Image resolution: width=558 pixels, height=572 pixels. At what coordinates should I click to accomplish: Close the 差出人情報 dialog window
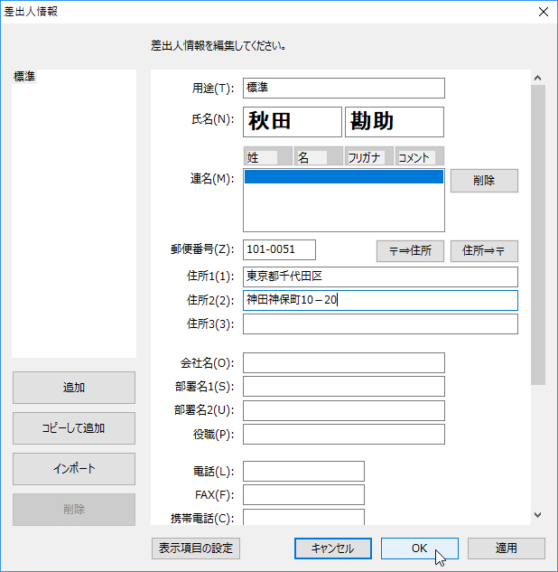coord(542,12)
